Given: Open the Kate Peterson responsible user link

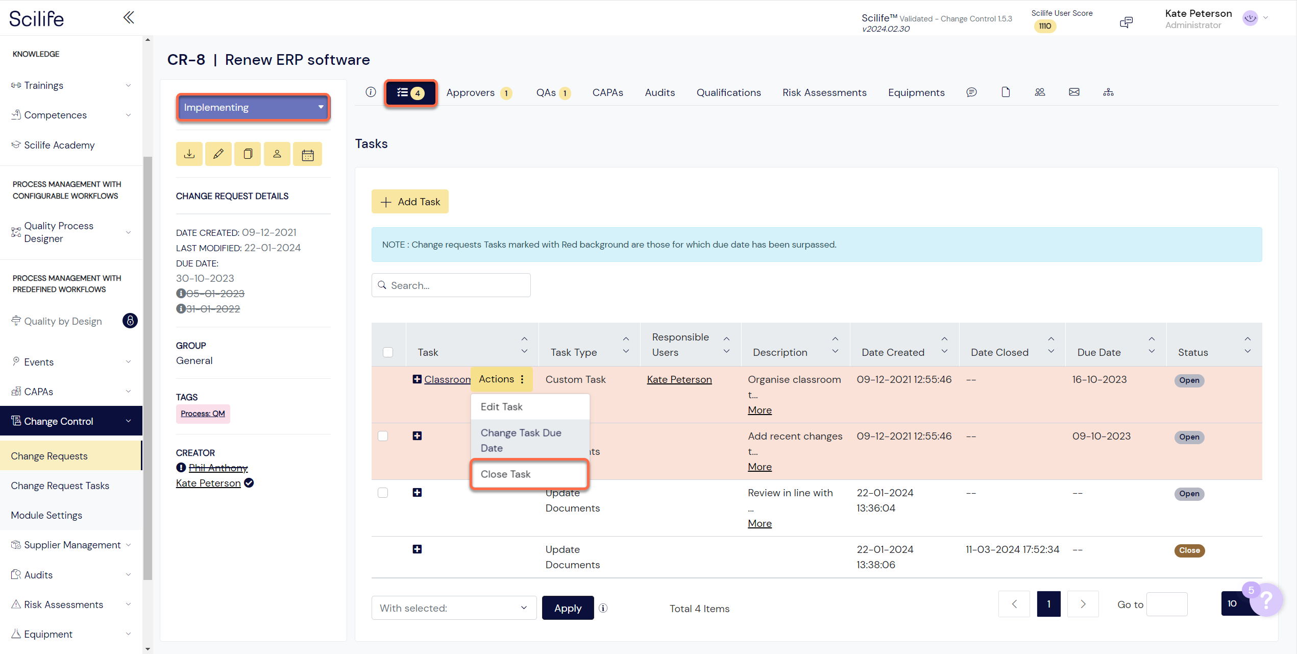Looking at the screenshot, I should coord(679,379).
